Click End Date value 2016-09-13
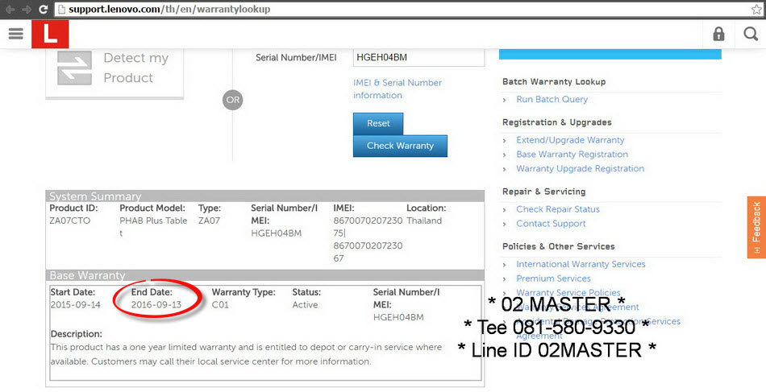This screenshot has width=766, height=392. [x=156, y=305]
